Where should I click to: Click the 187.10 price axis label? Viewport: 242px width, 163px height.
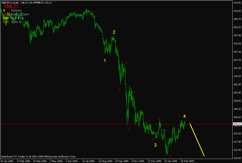237,52
